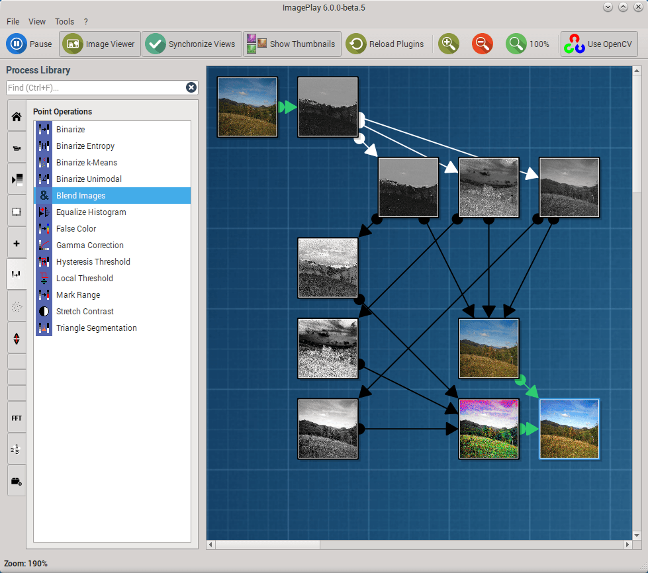Select the conversion category tab with arrow icon

[17, 179]
